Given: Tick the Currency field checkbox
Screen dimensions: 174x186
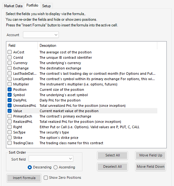Looking at the screenshot, I should point(10,63).
